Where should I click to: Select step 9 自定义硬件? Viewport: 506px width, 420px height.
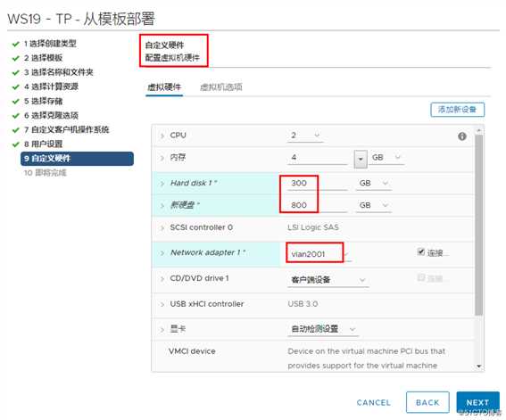tap(77, 159)
